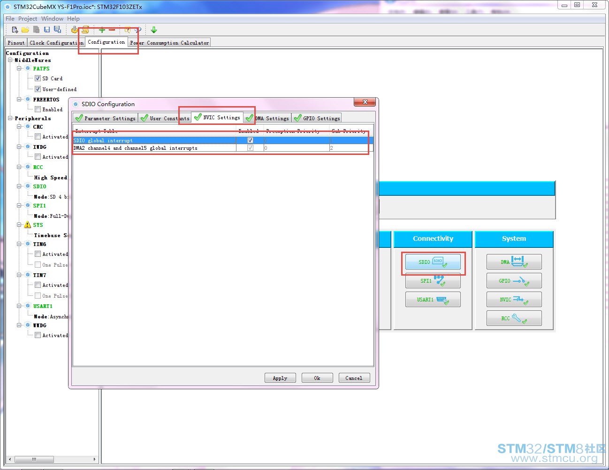609x470 pixels.
Task: Click the yellow warning icon beside SYS
Action: pos(28,225)
